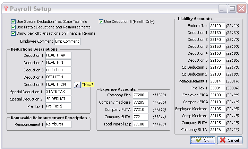Uncheck Use Pretax Deductions and Reimbursements
The image size is (248, 149).
tap(14, 27)
